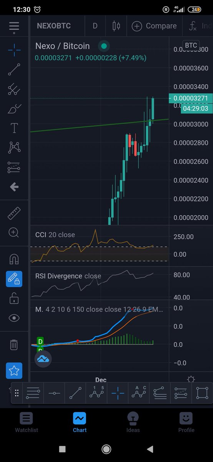This screenshot has height=462, width=213.
Task: Remove drawings with the trash icon
Action: pyautogui.click(x=14, y=344)
